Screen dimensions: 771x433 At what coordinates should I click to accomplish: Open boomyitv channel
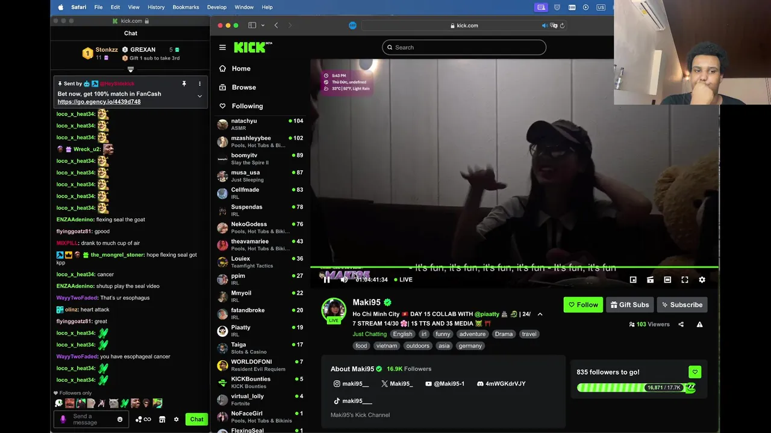coord(260,159)
